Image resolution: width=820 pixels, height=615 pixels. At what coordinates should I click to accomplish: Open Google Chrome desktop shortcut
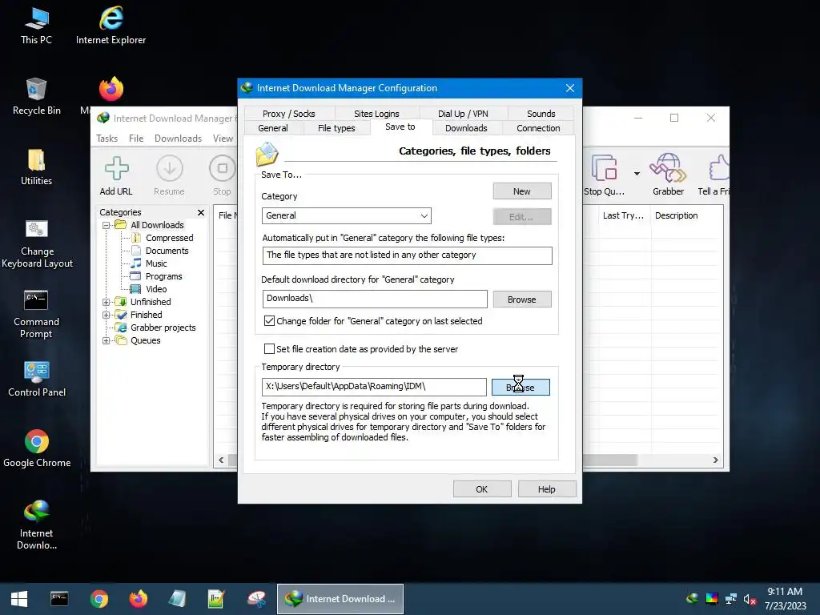37,448
